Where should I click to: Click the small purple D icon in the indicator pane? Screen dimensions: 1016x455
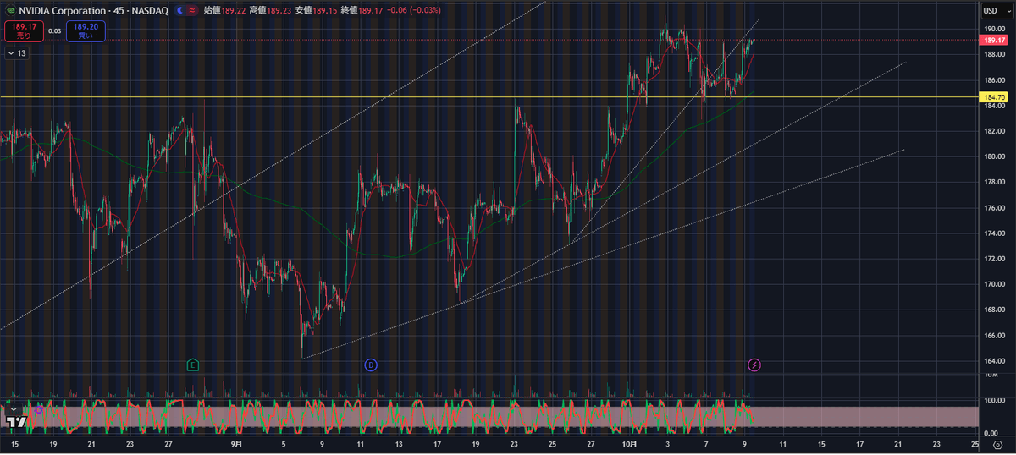(x=38, y=409)
